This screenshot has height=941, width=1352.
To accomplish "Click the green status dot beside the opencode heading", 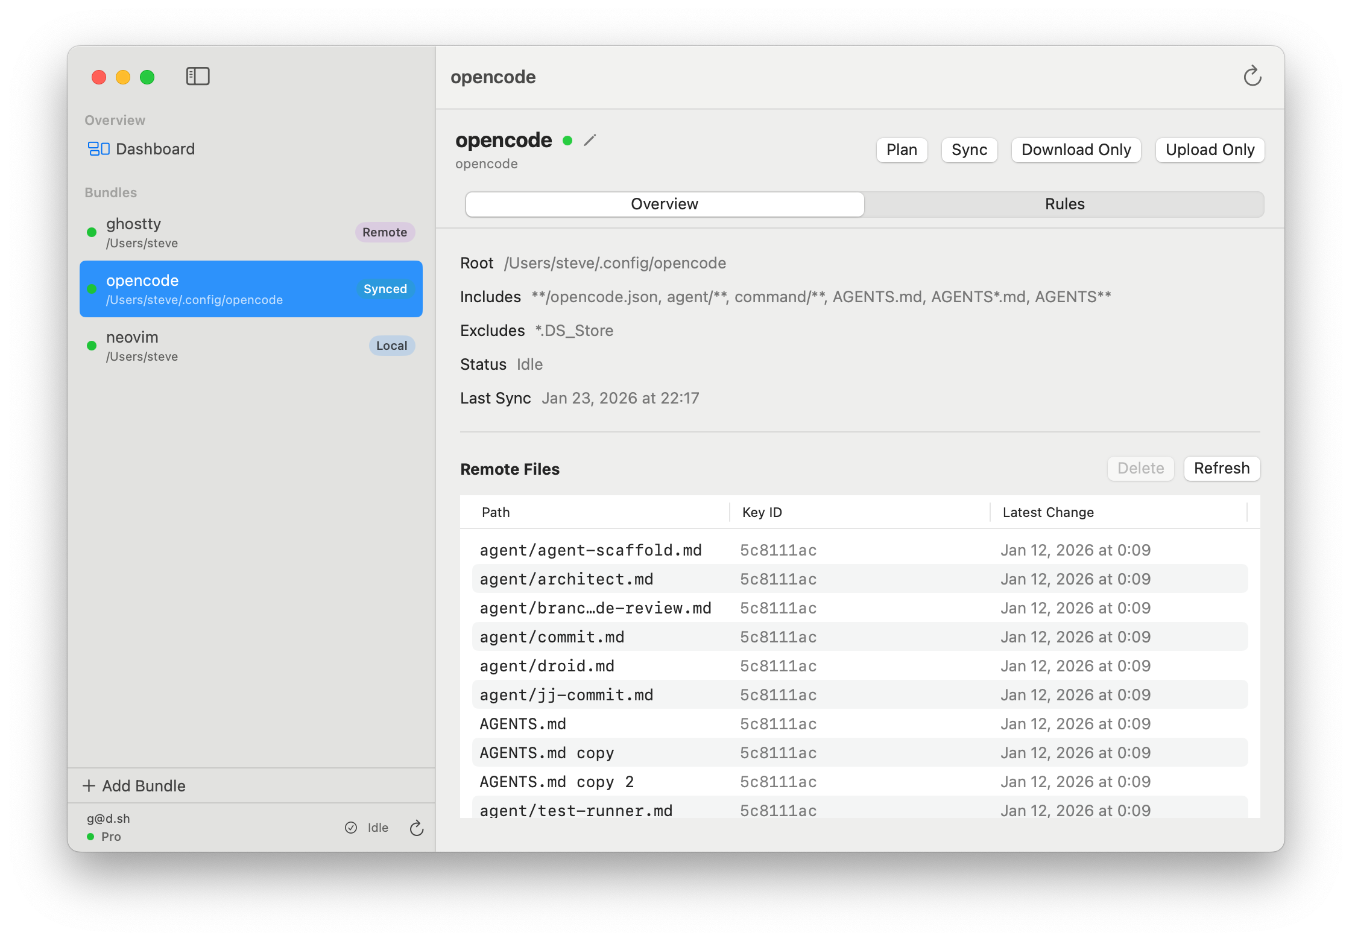I will pyautogui.click(x=567, y=141).
